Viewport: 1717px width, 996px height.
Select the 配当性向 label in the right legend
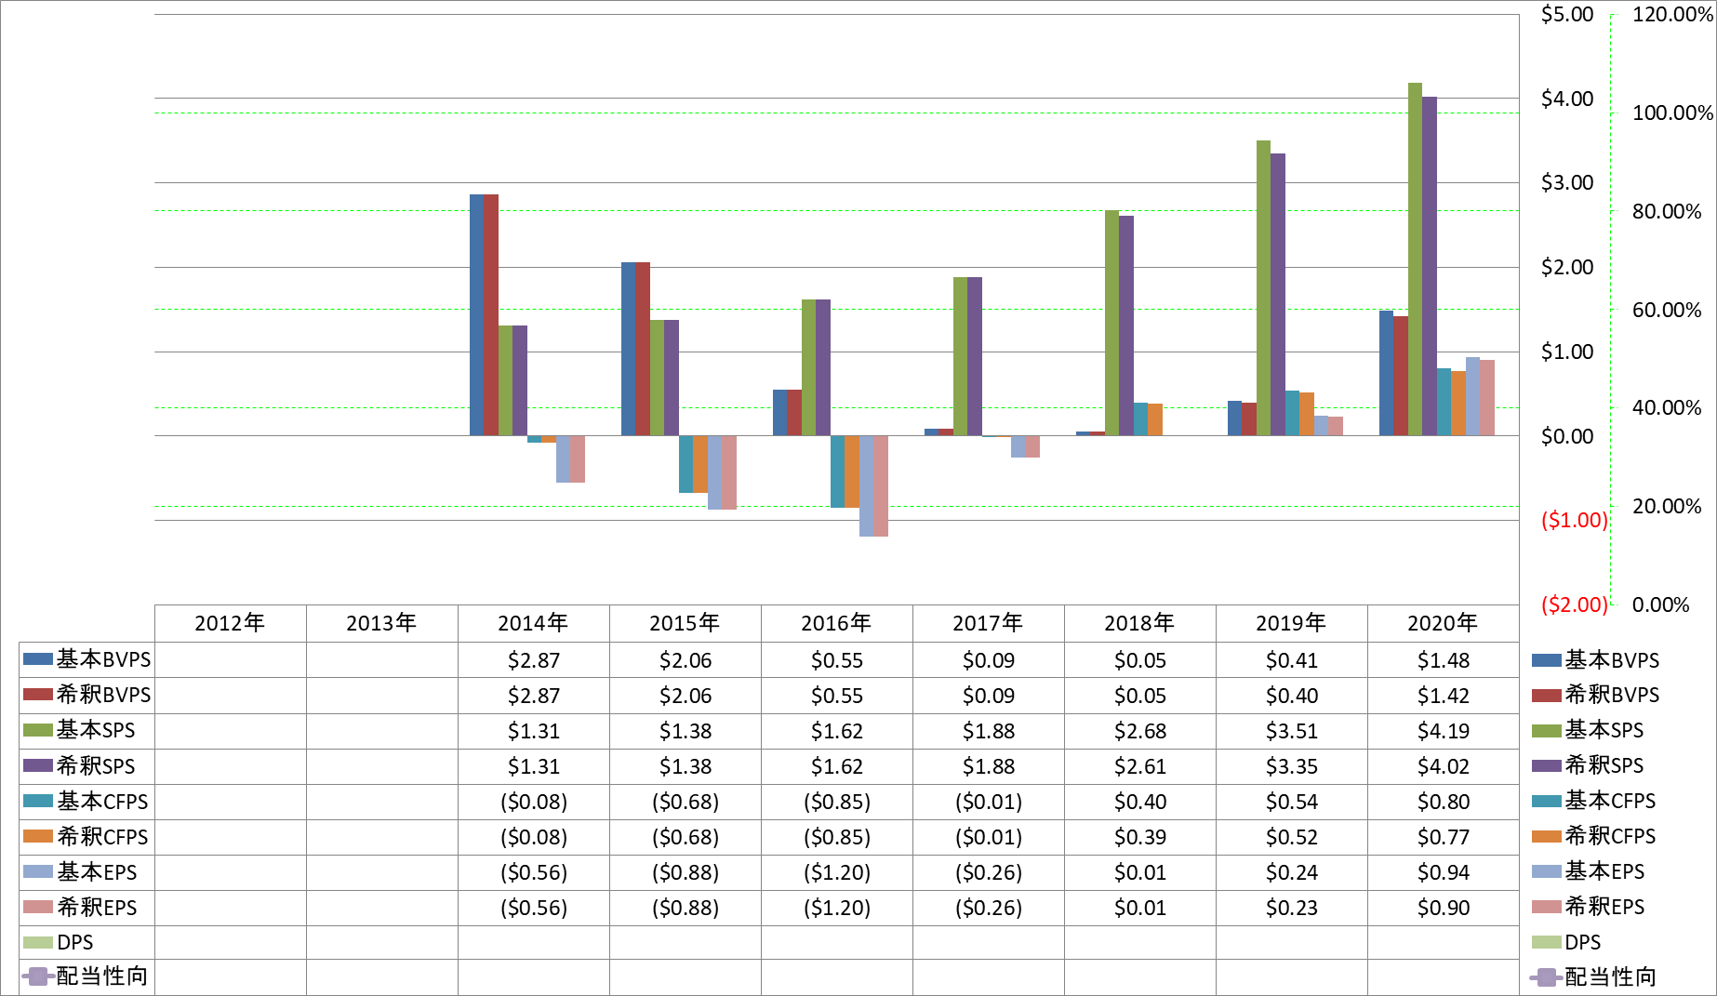pyautogui.click(x=1611, y=976)
